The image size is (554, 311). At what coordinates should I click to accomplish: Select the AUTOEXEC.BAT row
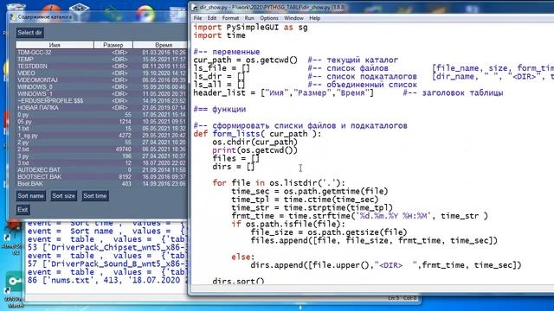pos(102,170)
